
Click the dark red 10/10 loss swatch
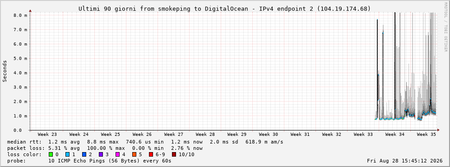[174, 154]
